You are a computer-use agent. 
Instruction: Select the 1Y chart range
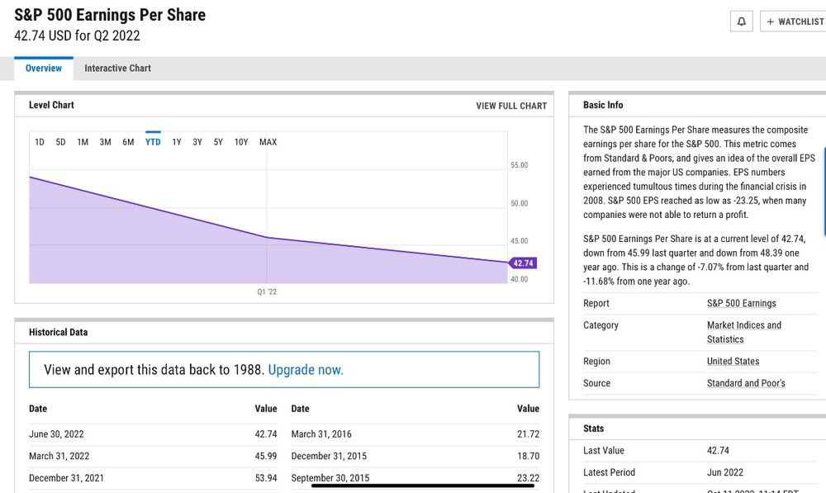[x=177, y=142]
